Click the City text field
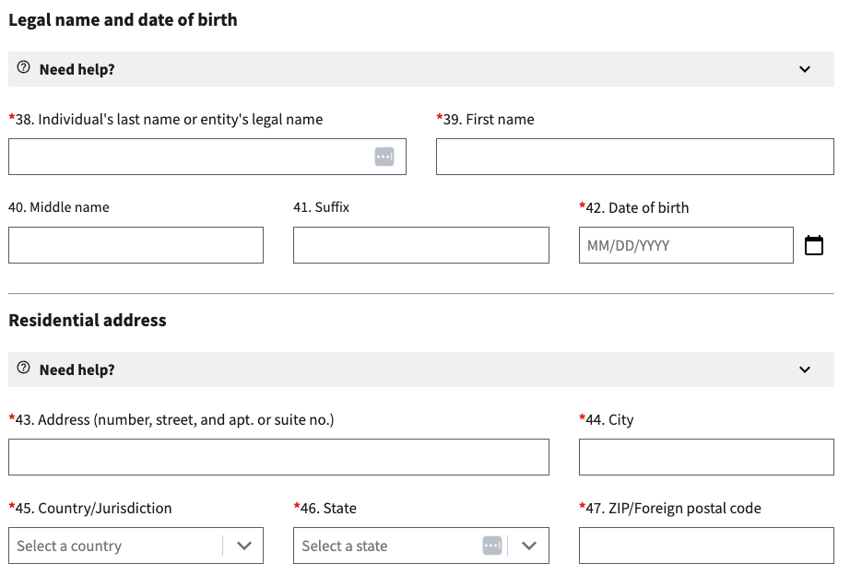Viewport: 850px width, 587px height. [x=705, y=457]
